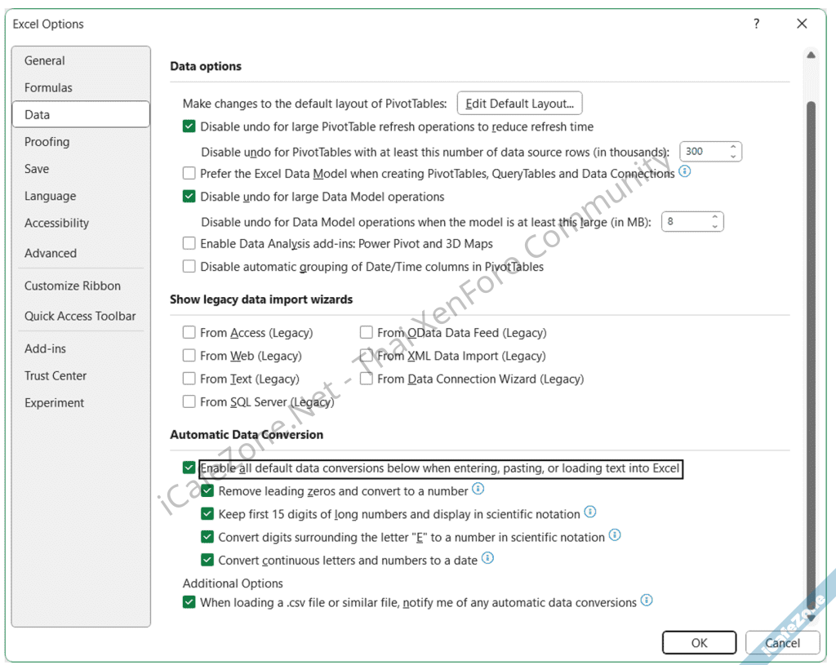Viewport: 836px width, 665px height.
Task: Uncheck Convert continuous letters and numbers to date
Action: tap(207, 560)
